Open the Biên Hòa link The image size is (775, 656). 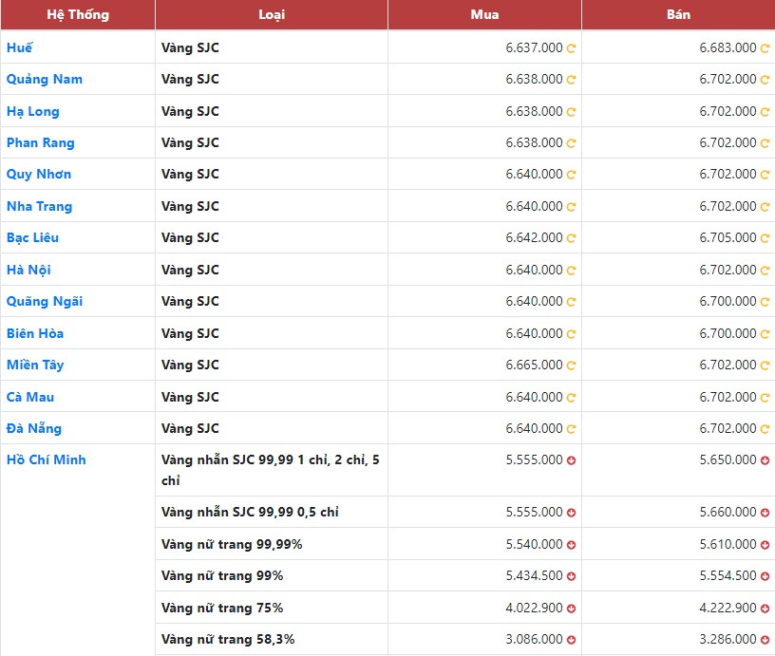pyautogui.click(x=35, y=333)
